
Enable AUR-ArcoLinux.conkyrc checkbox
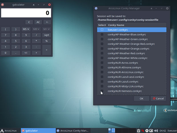pos(102,72)
